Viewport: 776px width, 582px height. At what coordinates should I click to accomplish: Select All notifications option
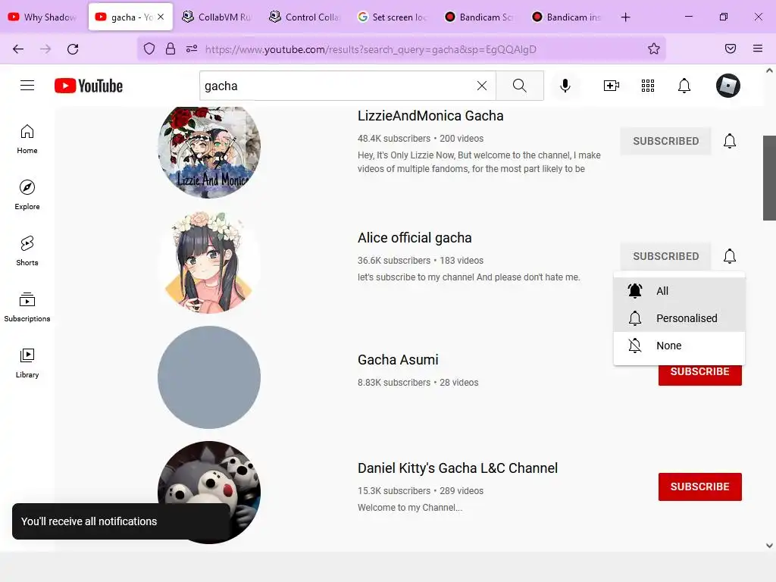(679, 291)
